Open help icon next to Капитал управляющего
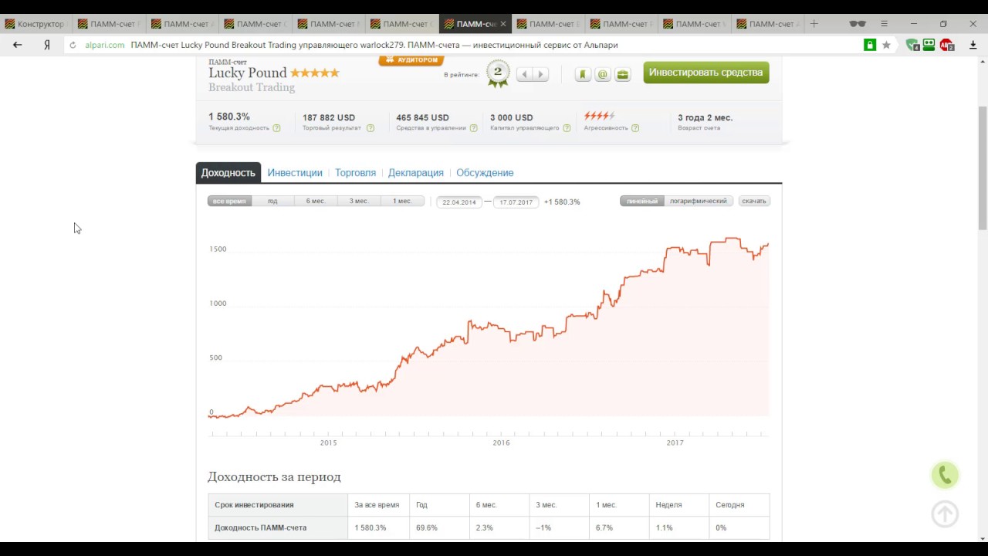Screen dimensions: 988x556 point(567,128)
